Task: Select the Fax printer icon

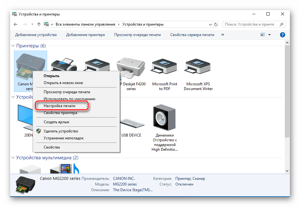Action: [x=64, y=65]
